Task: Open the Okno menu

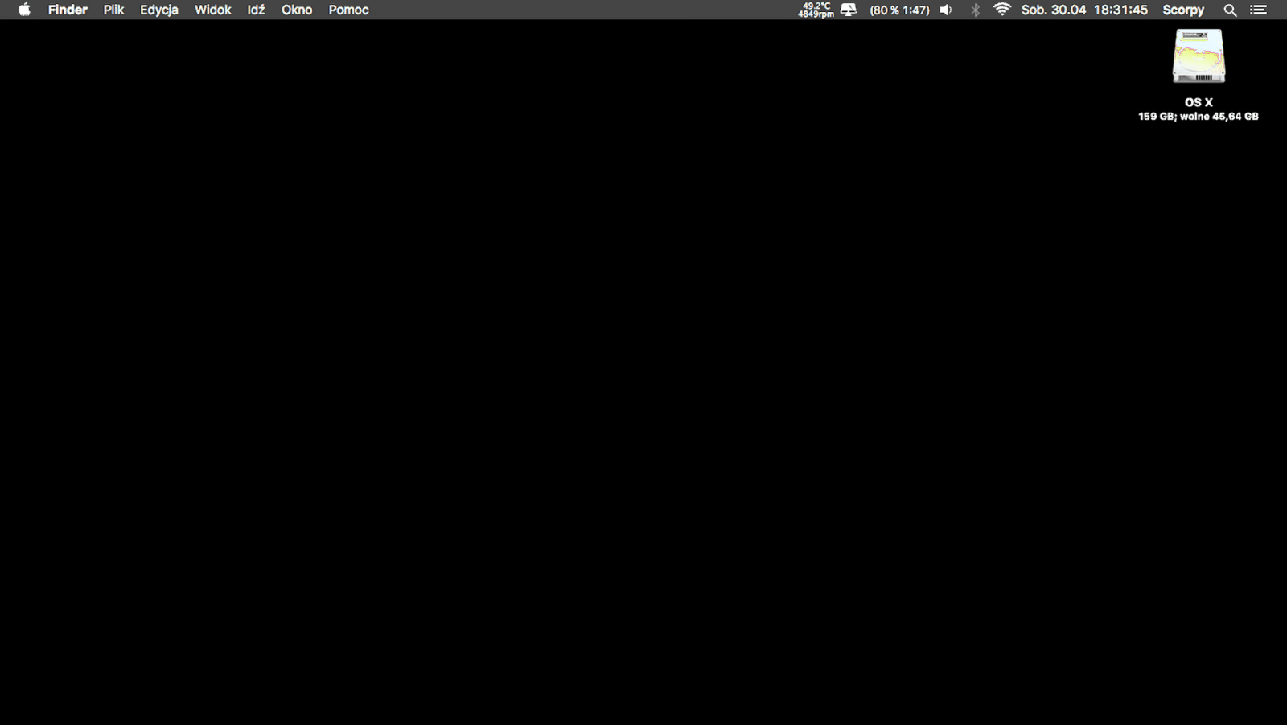Action: pyautogui.click(x=297, y=10)
